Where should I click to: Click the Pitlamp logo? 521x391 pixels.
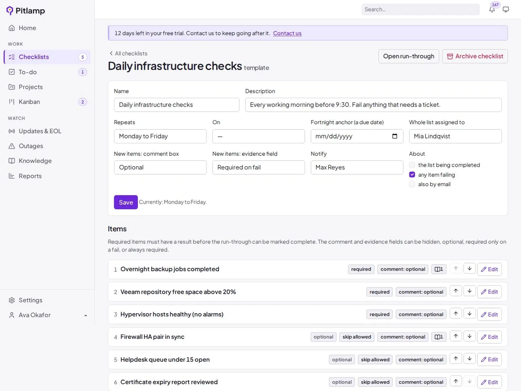point(26,11)
